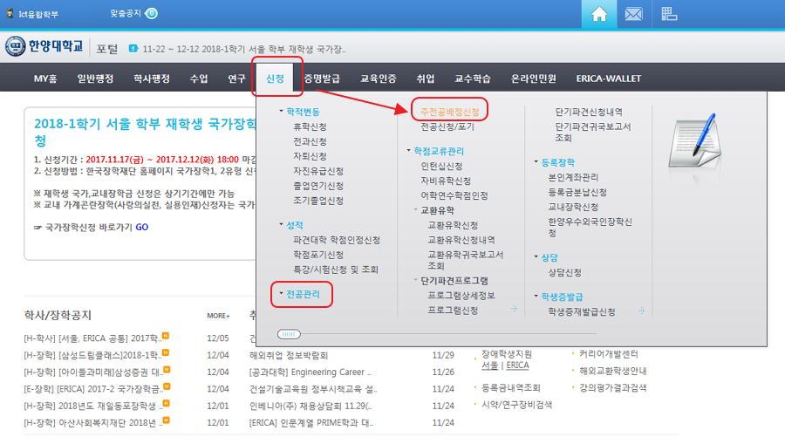Select 휴학신청 from the menu
Image resolution: width=785 pixels, height=444 pixels.
coord(310,127)
